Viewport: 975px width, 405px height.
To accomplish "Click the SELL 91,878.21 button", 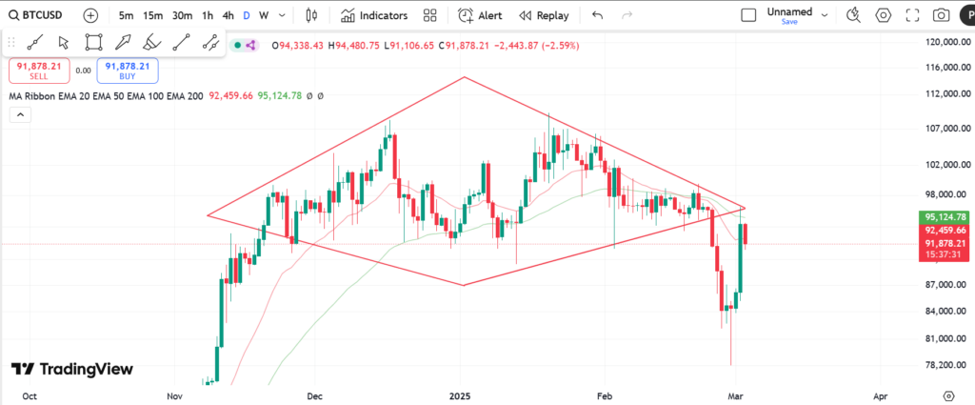I will pos(39,71).
